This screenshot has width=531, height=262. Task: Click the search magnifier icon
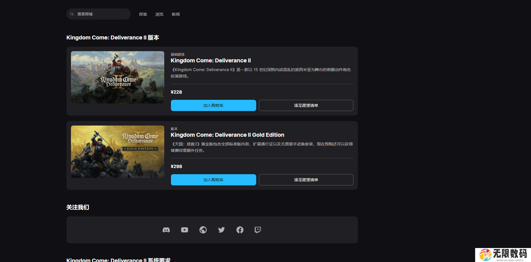(72, 14)
